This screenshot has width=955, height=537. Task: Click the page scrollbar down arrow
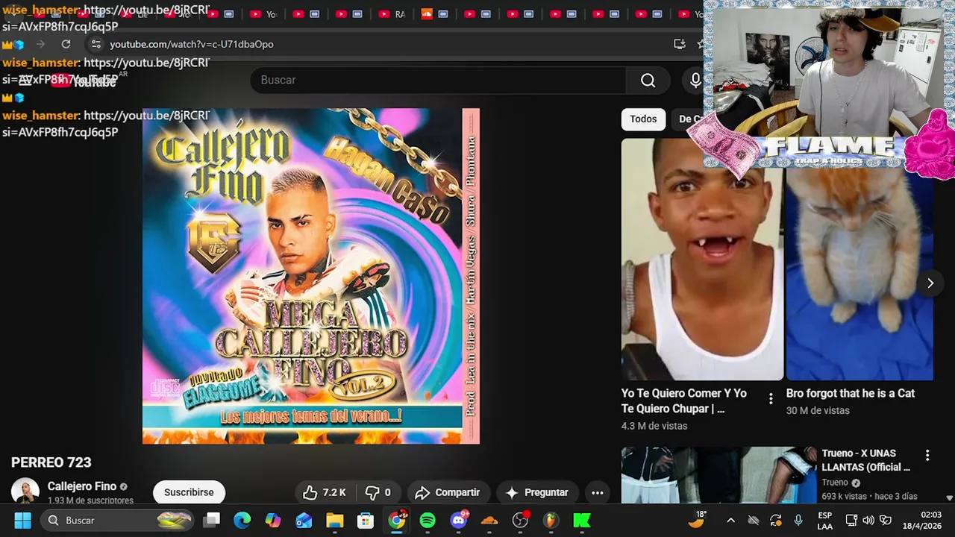pyautogui.click(x=949, y=497)
